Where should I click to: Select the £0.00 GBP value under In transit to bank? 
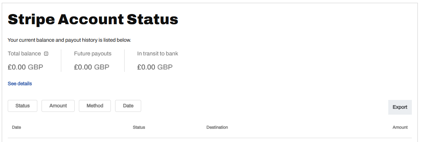click(155, 67)
